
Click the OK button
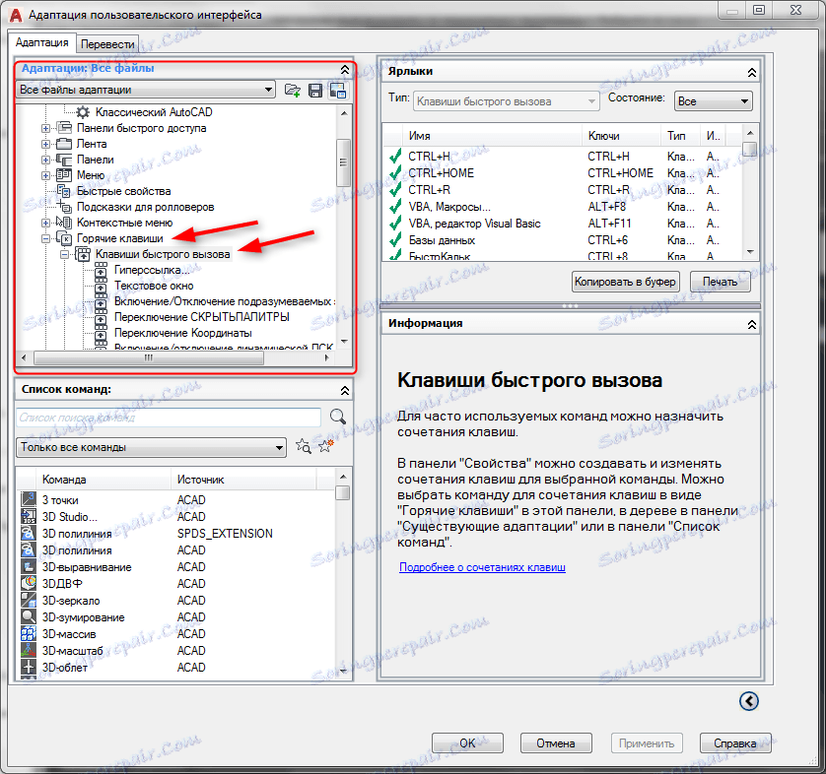pyautogui.click(x=467, y=742)
